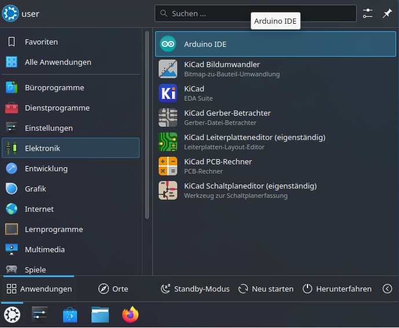Open System Settings from taskbar
The image size is (399, 328).
click(40, 315)
